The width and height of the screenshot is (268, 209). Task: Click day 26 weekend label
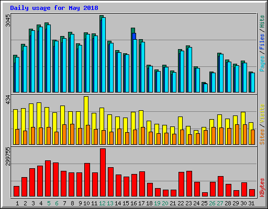pos(212,203)
